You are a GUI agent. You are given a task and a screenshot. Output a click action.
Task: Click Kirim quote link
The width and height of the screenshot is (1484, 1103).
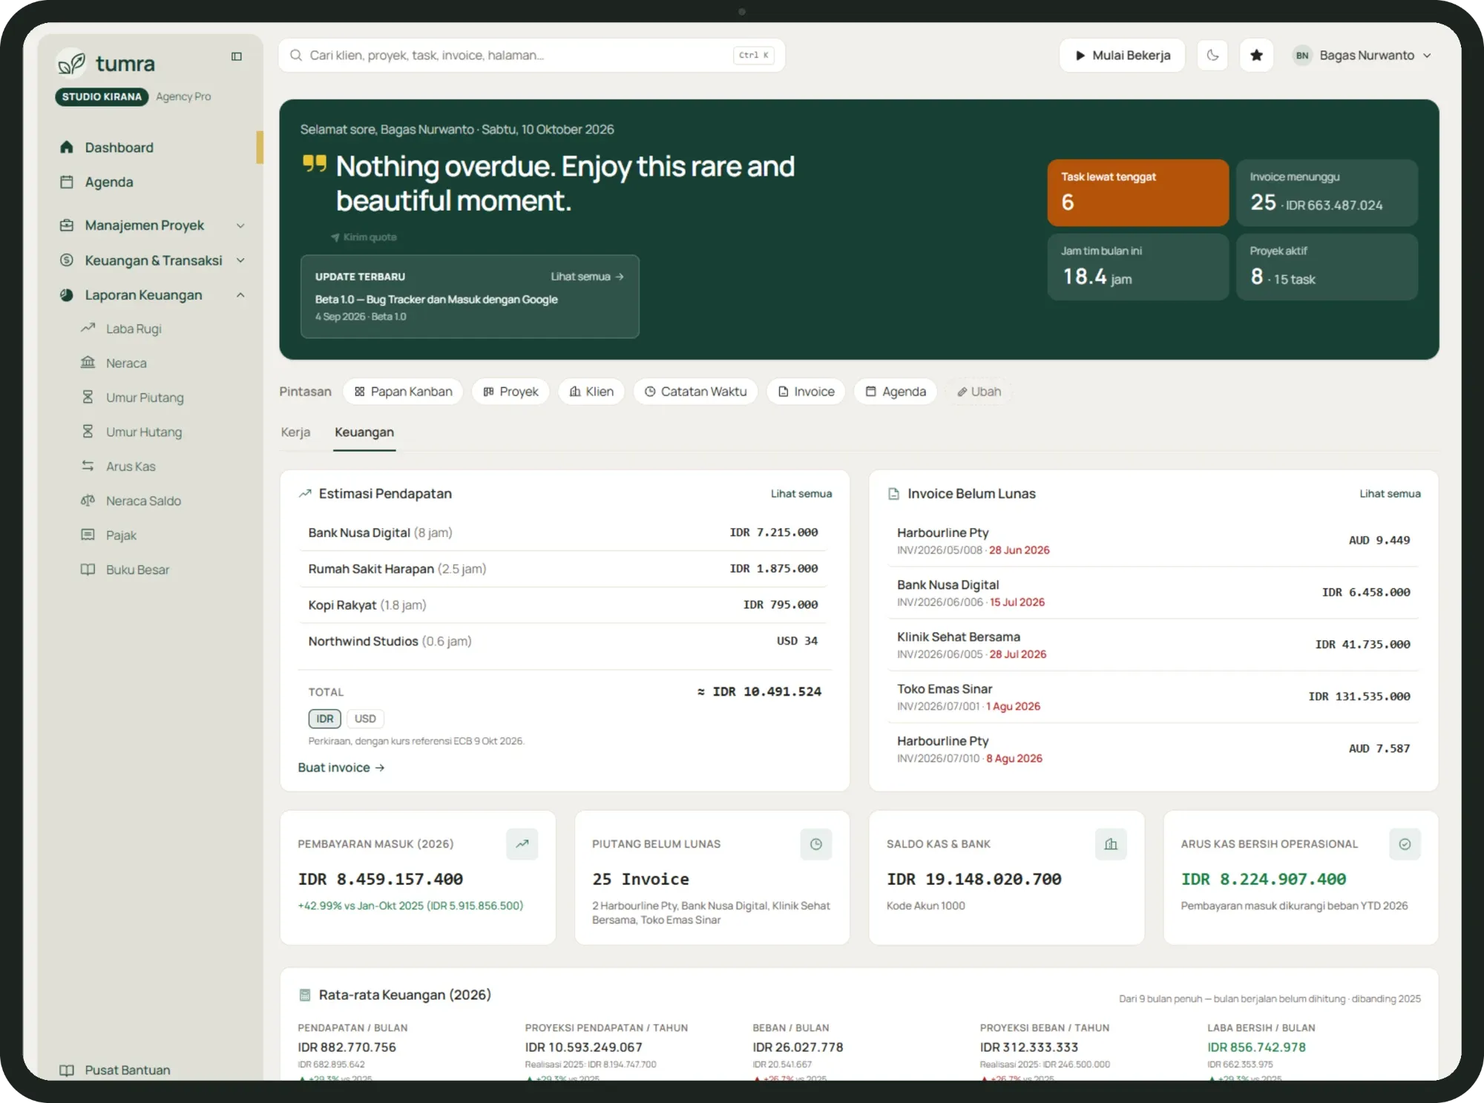tap(364, 237)
